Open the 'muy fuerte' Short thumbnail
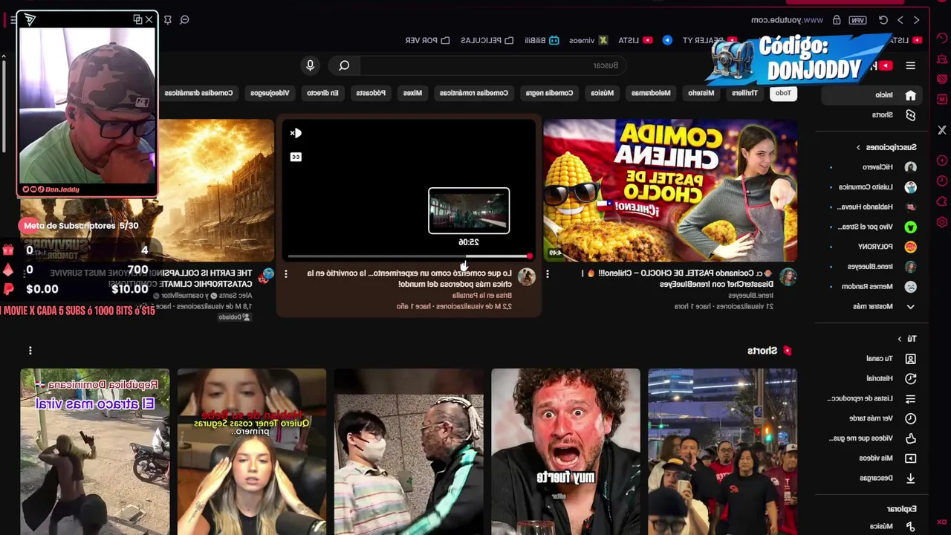 (565, 452)
